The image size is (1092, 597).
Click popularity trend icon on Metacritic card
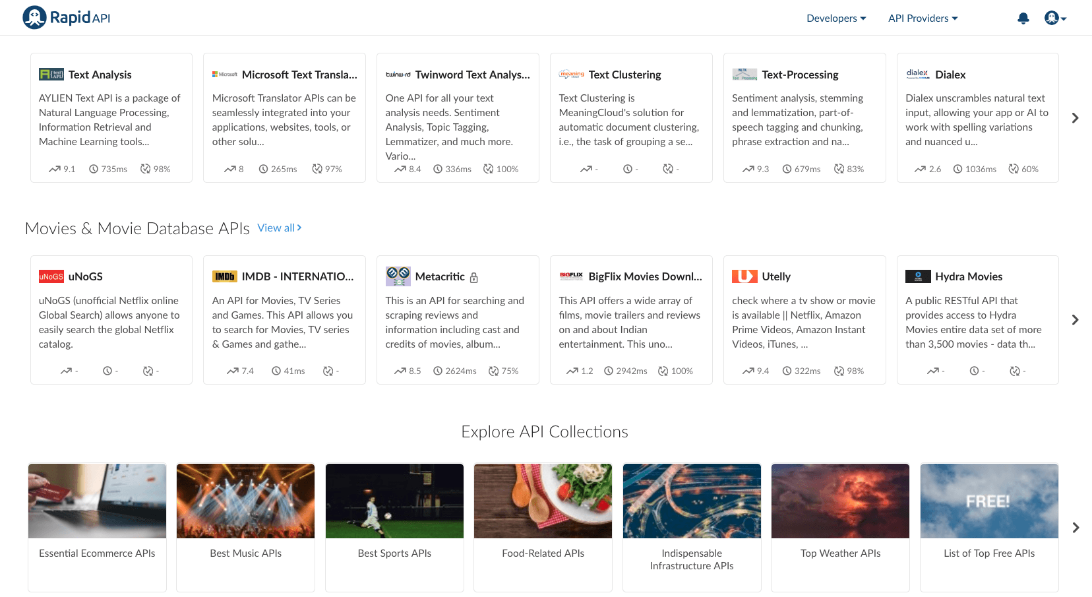coord(400,371)
